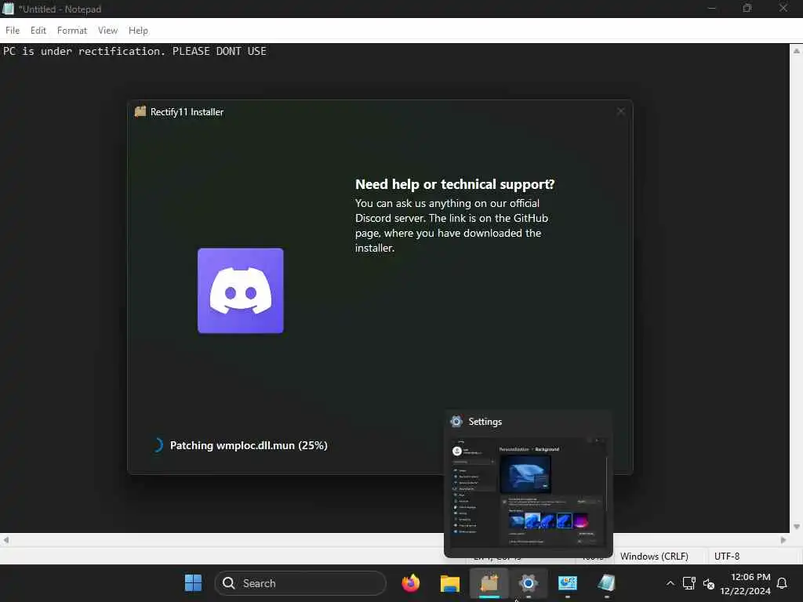Restore down the Notepad window
The height and width of the screenshot is (602, 803).
(x=747, y=8)
